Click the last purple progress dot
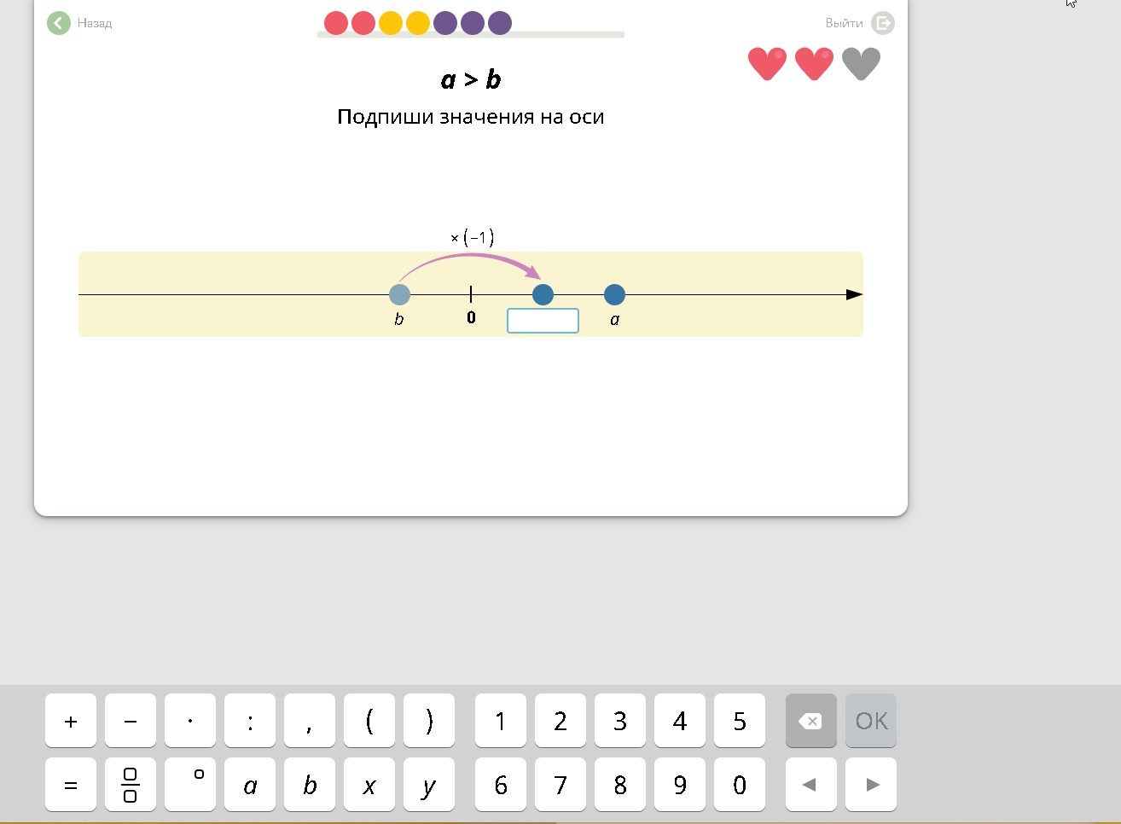 point(500,23)
